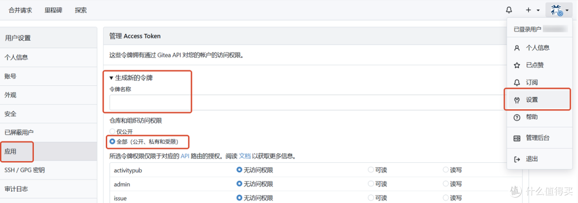Click the 管理后台 server icon
The height and width of the screenshot is (203, 578).
[517, 138]
